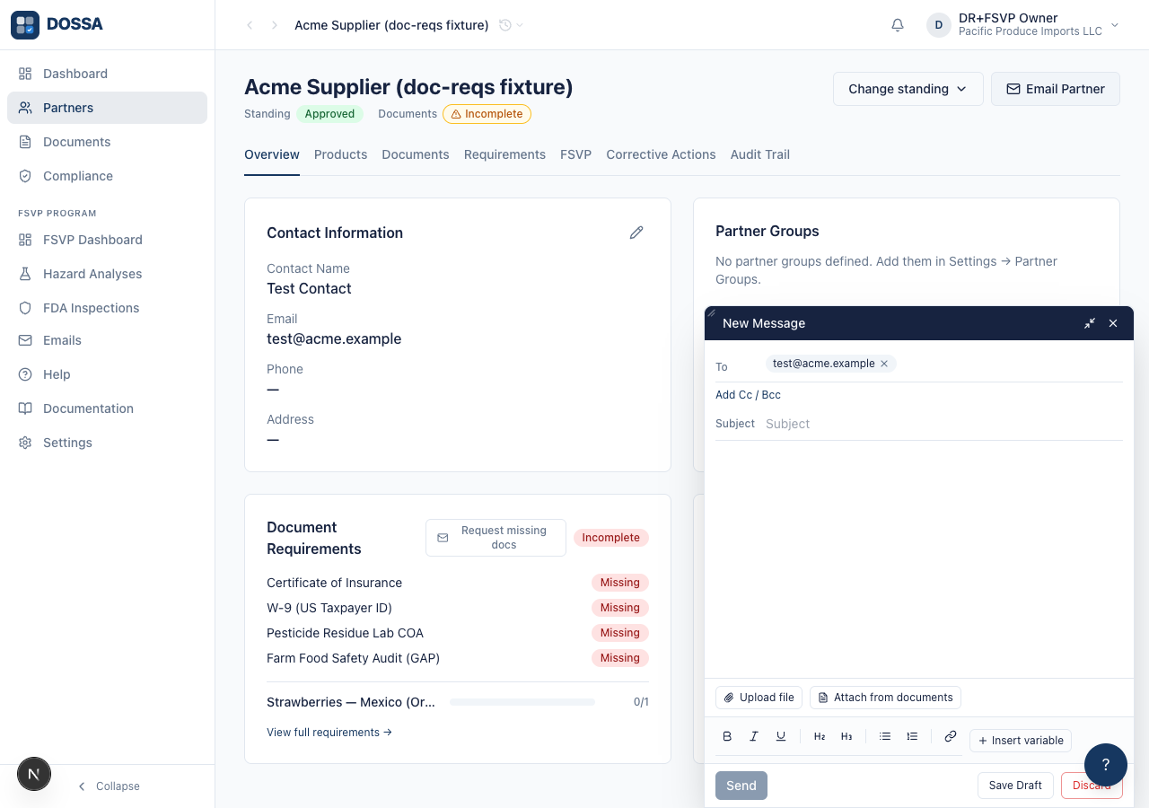Open the help question-mark bubble

1106,765
